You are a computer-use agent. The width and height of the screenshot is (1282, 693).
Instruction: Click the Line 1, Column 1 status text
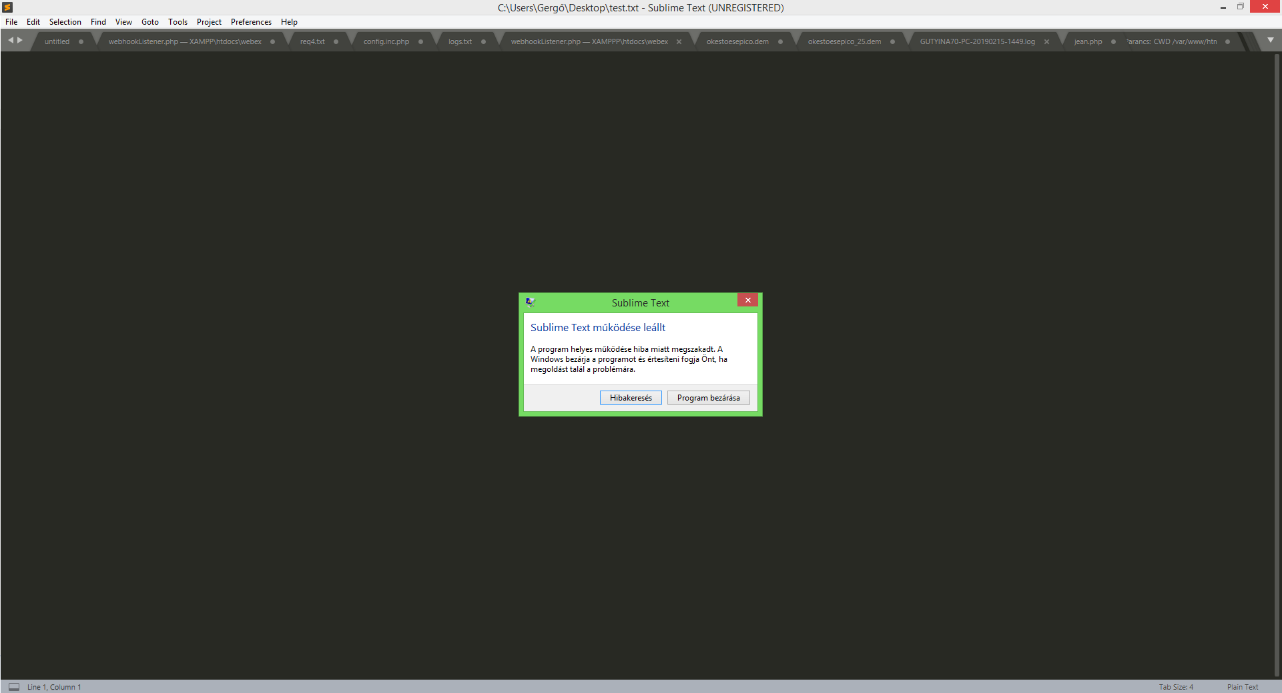point(54,687)
